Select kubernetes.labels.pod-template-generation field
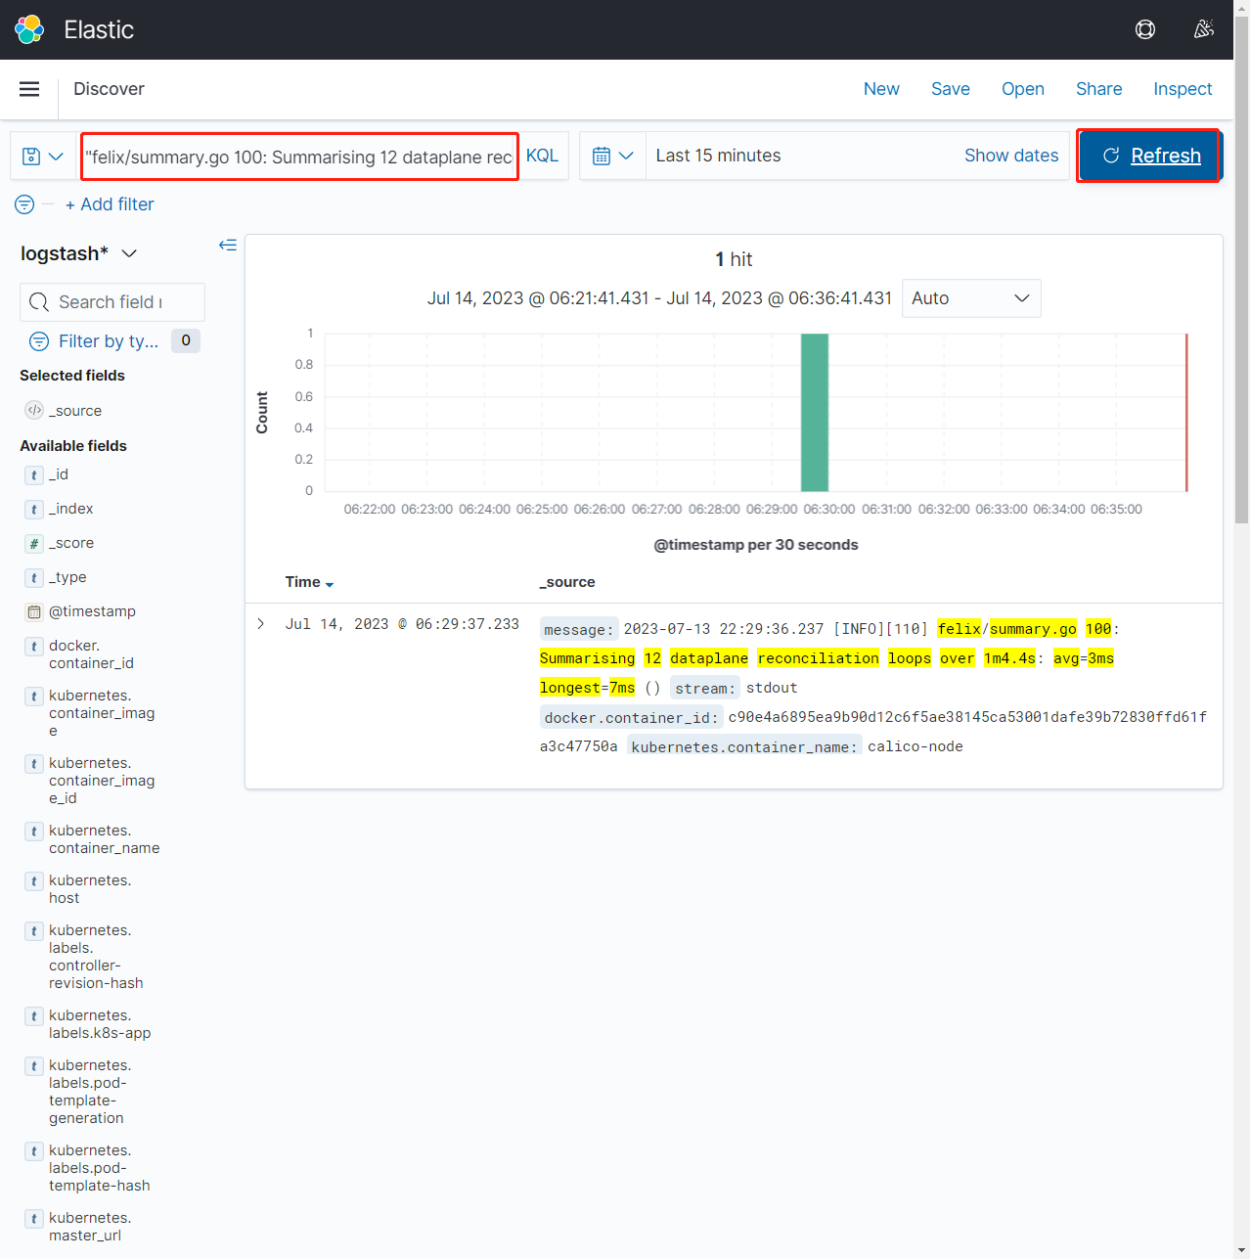The height and width of the screenshot is (1259, 1250). pyautogui.click(x=89, y=1092)
